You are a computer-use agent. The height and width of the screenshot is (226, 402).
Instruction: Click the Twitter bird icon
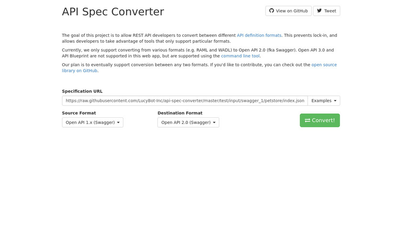(319, 11)
